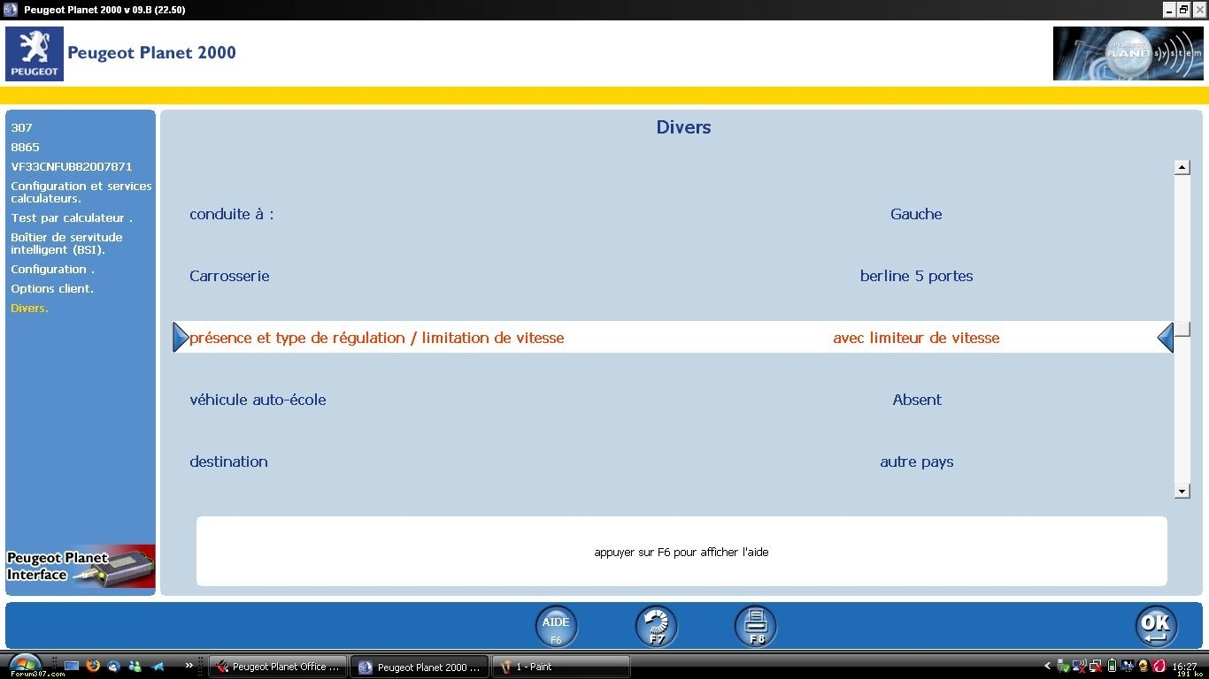Switch to 'Peugeot Planet Office' taskbar button

coord(278,667)
